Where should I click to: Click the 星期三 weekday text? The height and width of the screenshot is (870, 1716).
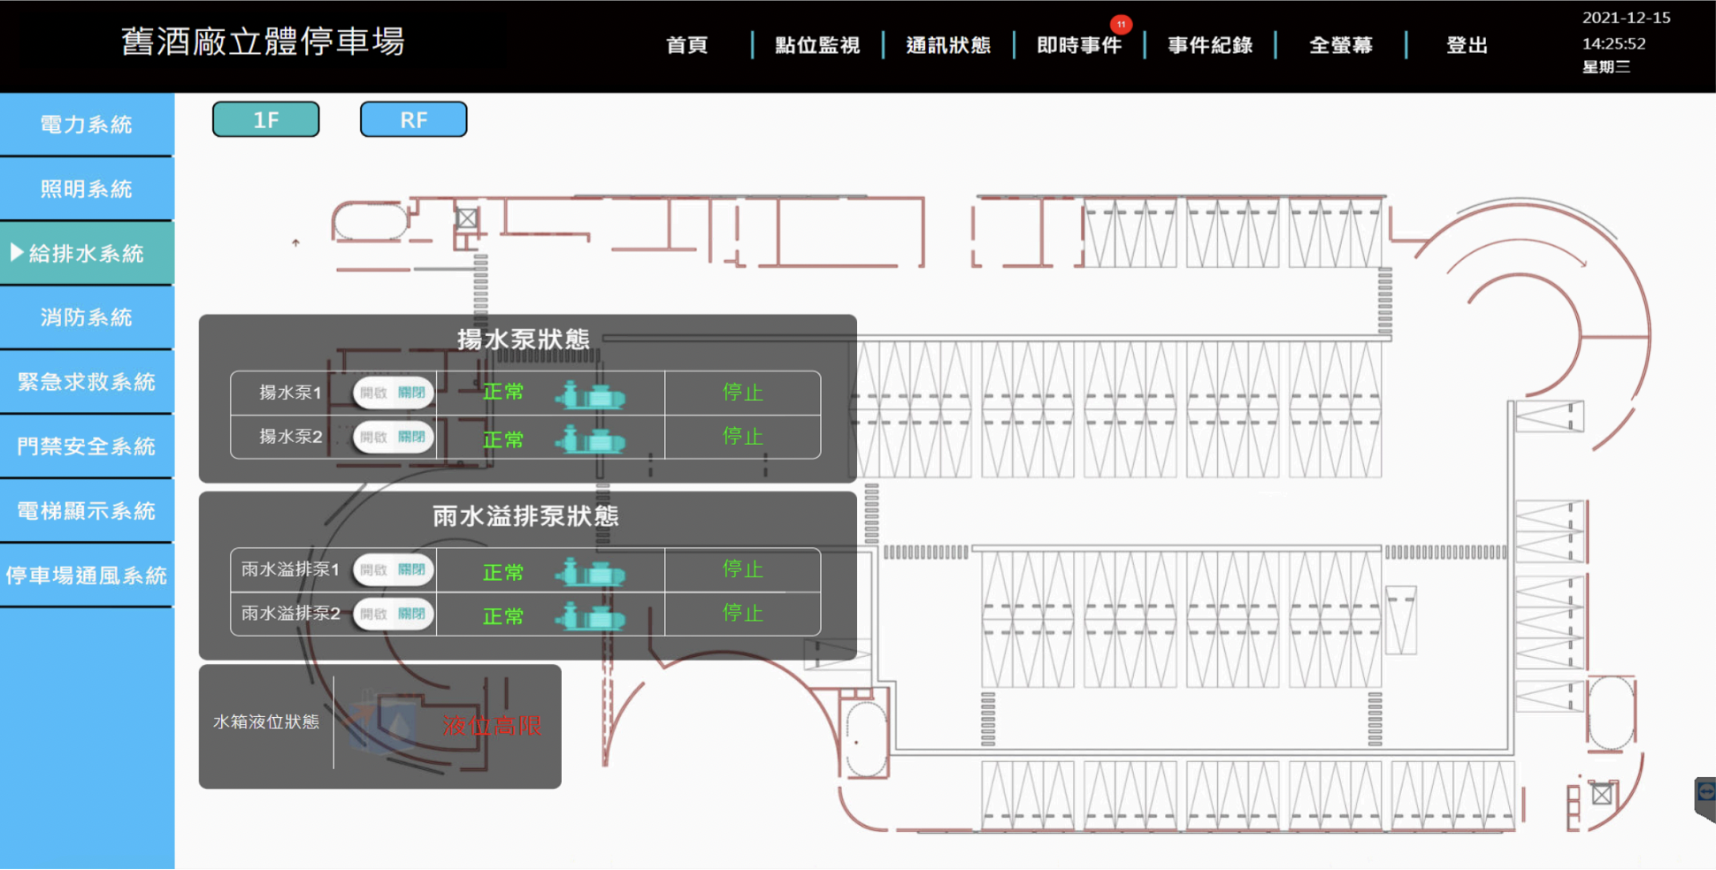[x=1605, y=67]
